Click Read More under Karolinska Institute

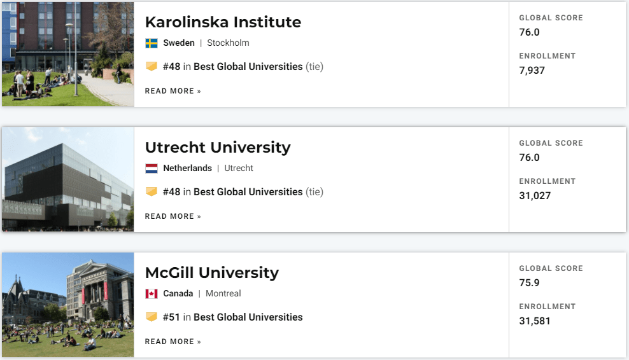[173, 91]
